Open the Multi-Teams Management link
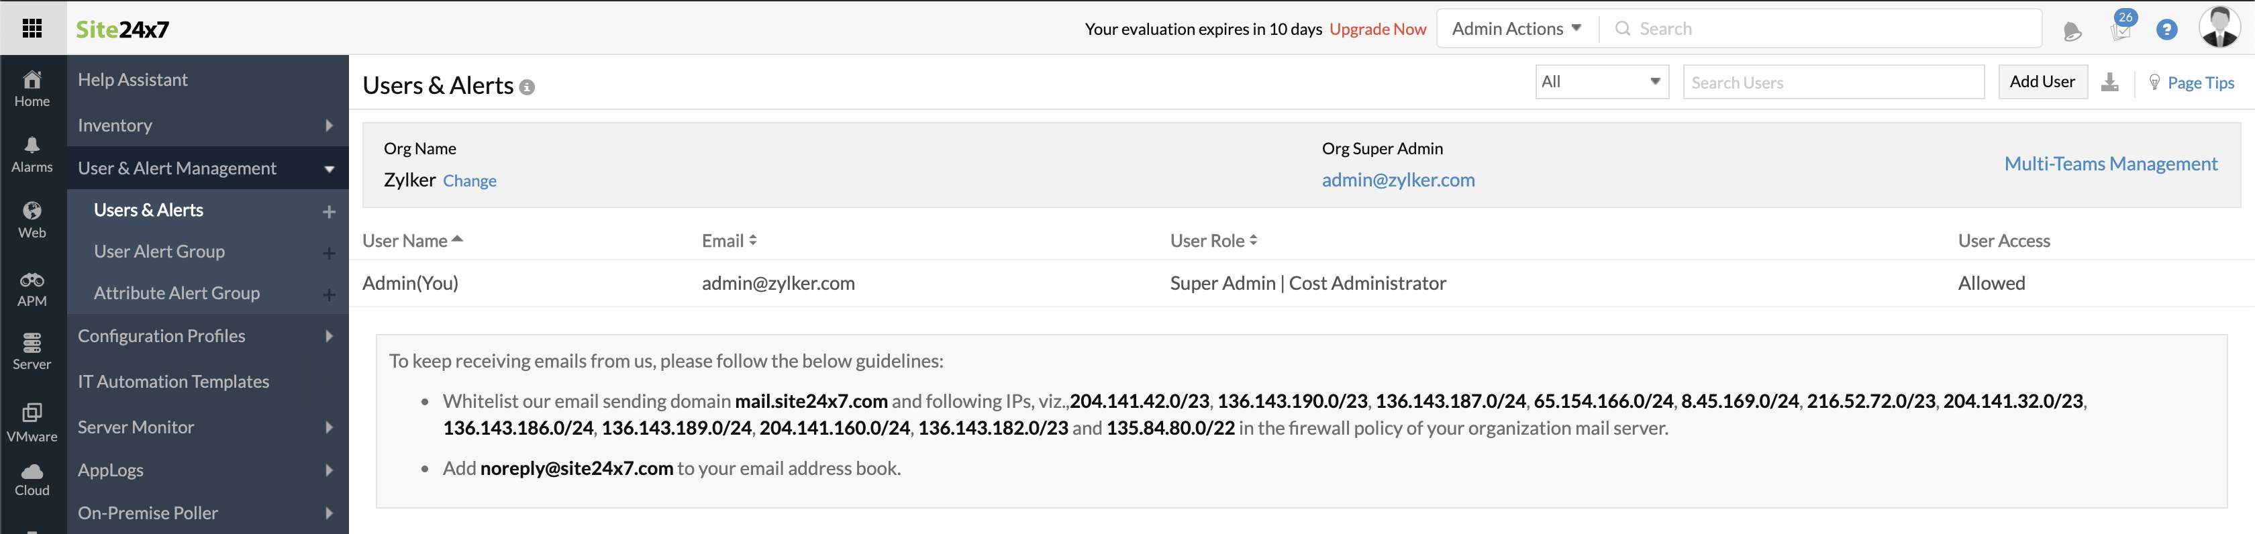Viewport: 2255px width, 534px height. pyautogui.click(x=2109, y=164)
